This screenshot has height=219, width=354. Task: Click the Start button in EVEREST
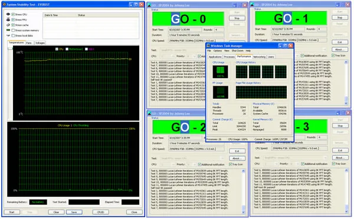12,213
